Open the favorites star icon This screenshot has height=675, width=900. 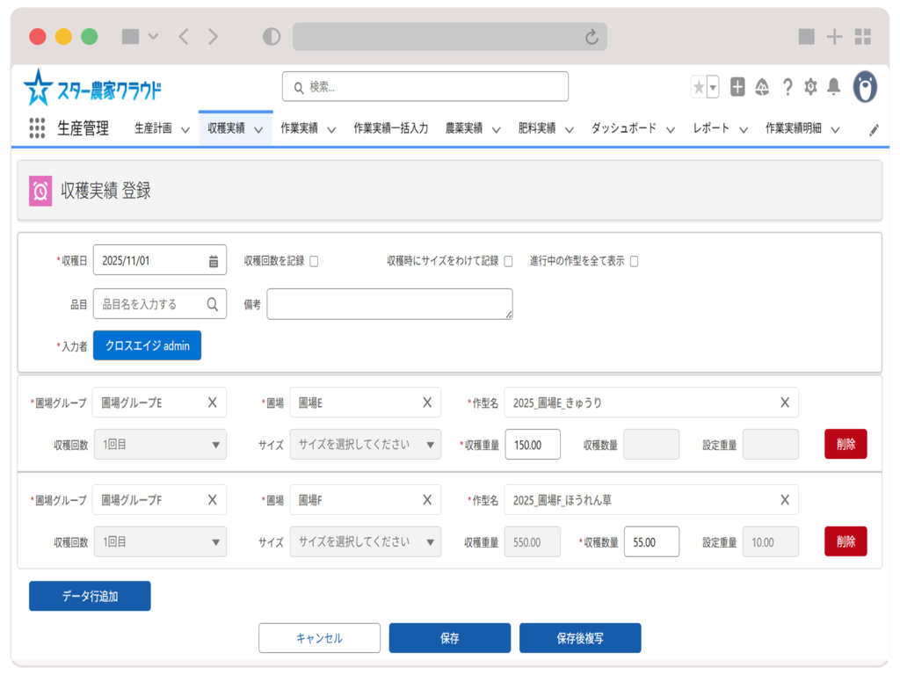pyautogui.click(x=699, y=86)
